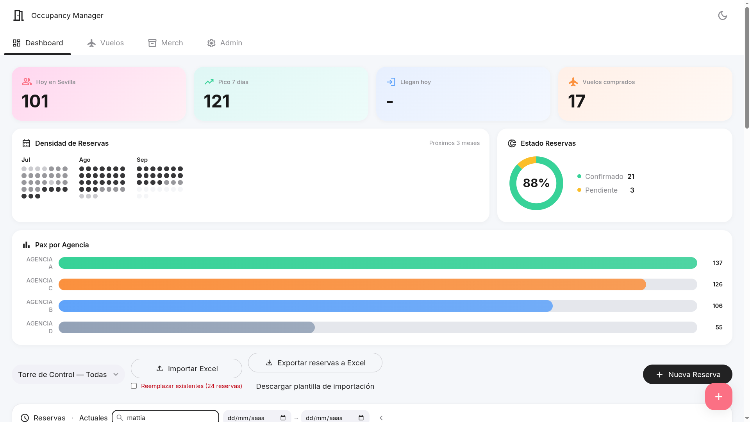Viewport: 750px width, 422px height.
Task: Click the bar chart icon beside Pax por Agencia
Action: coord(26,245)
